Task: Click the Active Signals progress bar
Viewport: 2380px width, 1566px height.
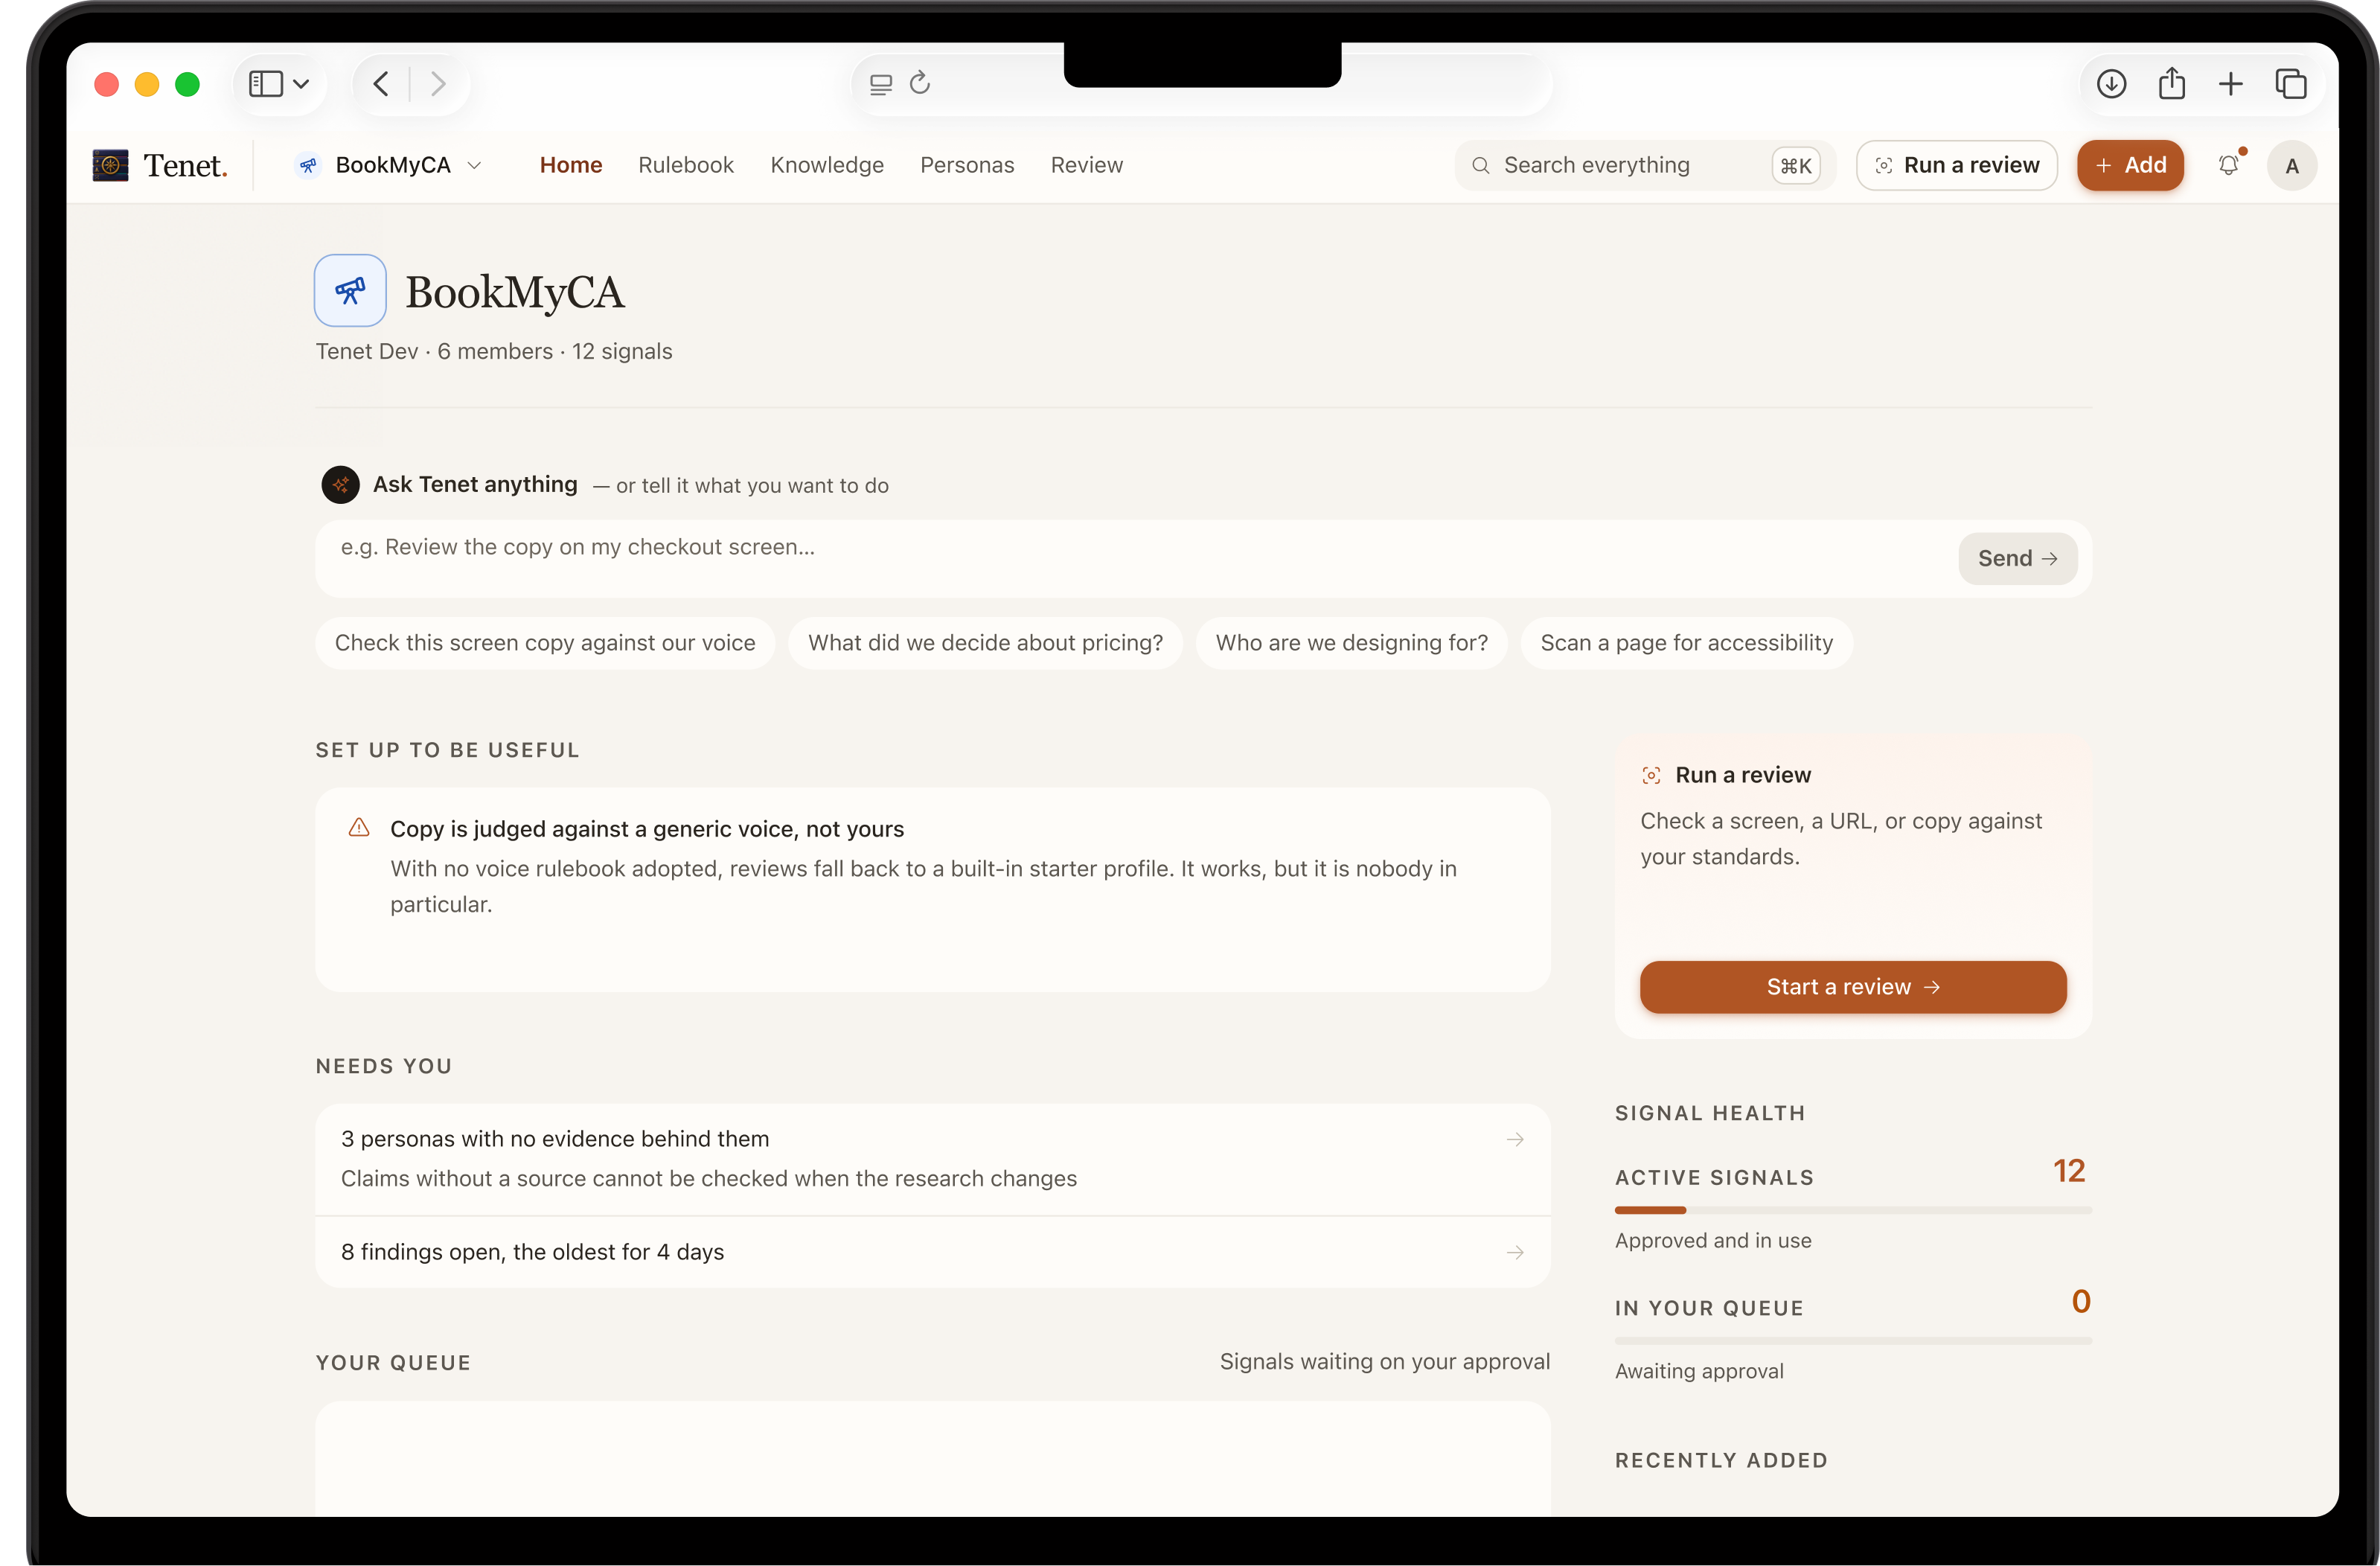Action: click(x=1852, y=1210)
